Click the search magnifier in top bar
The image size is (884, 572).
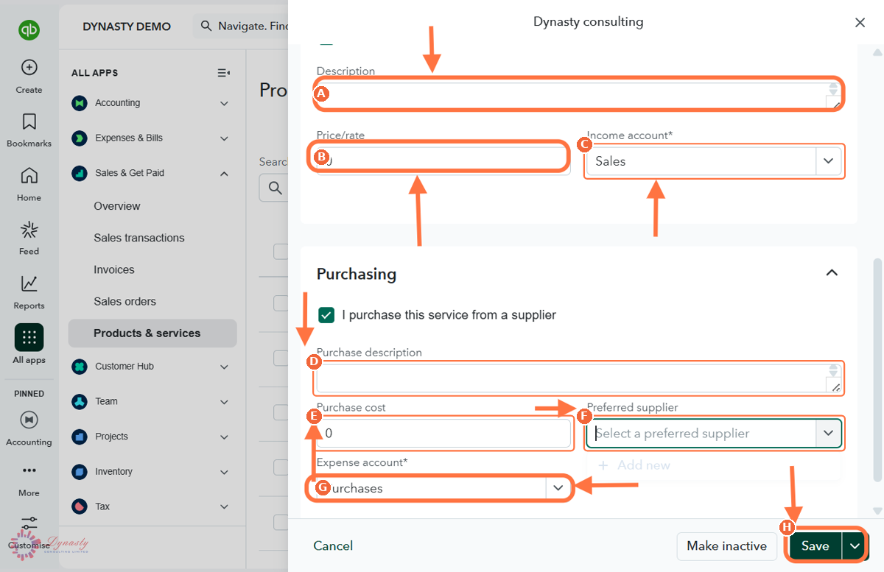[x=206, y=26]
